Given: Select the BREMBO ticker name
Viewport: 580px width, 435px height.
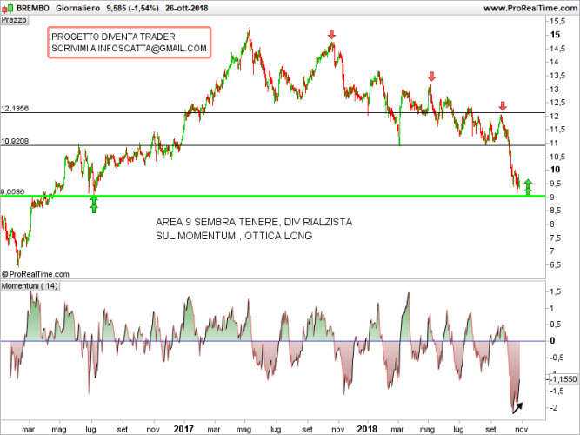Looking at the screenshot, I should point(33,8).
